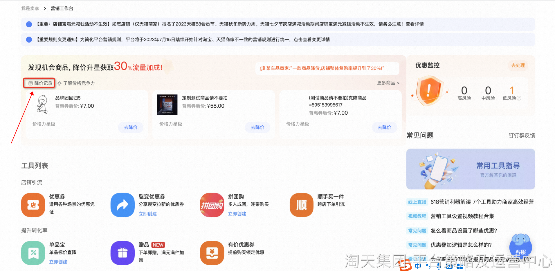Click the 营销工作台 breadcrumb

62,9
